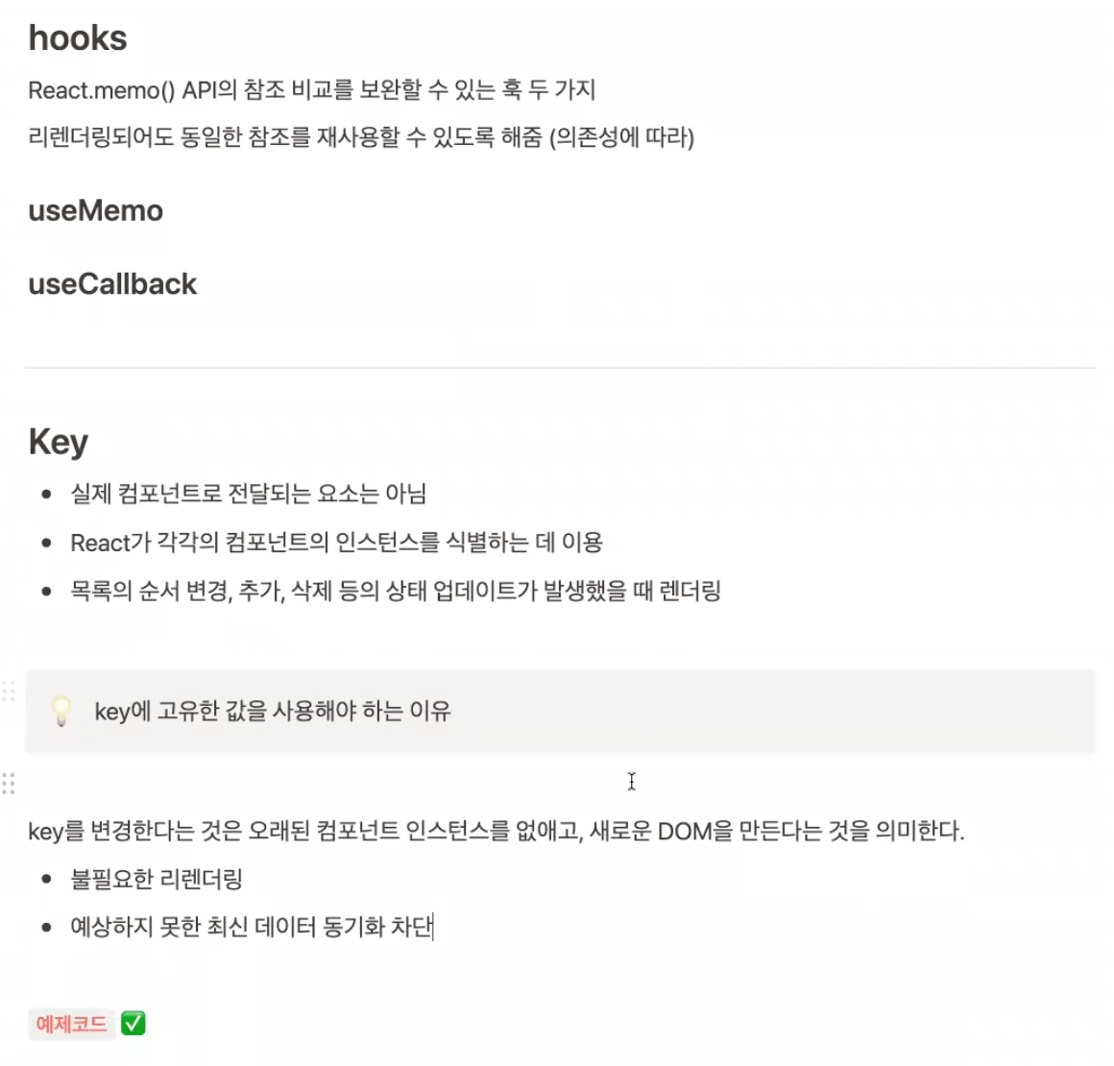
Task: Click at end of '예상하지 못한 최신 데이터 동기화 차단'
Action: coord(433,927)
